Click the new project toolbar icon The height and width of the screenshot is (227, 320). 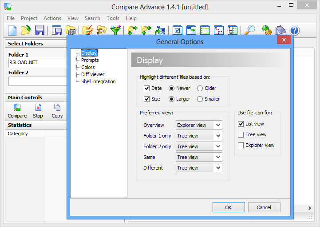[12, 30]
